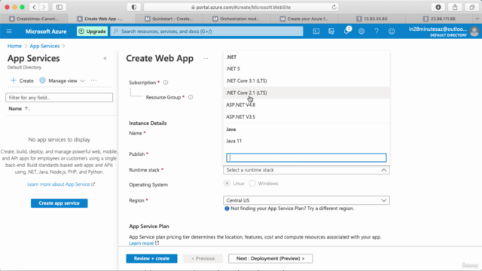The height and width of the screenshot is (271, 482).
Task: Click the info icon next to Subscription
Action: pyautogui.click(x=166, y=82)
